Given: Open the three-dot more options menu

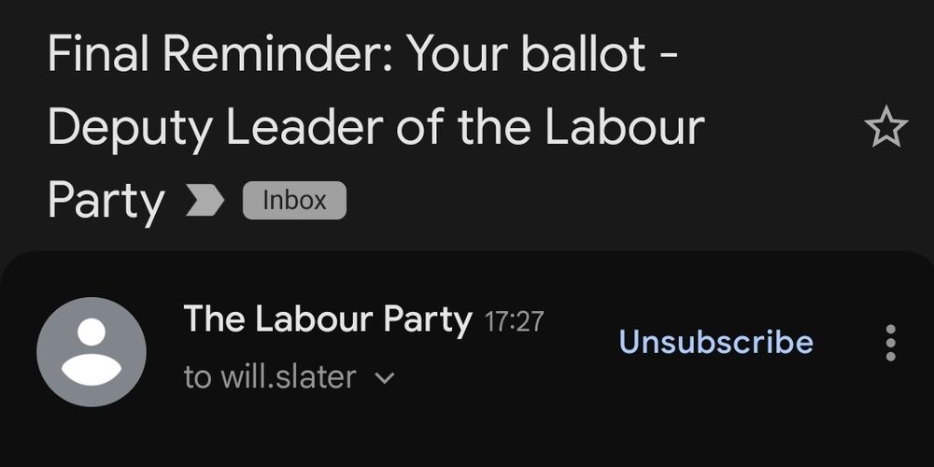Looking at the screenshot, I should tap(890, 343).
